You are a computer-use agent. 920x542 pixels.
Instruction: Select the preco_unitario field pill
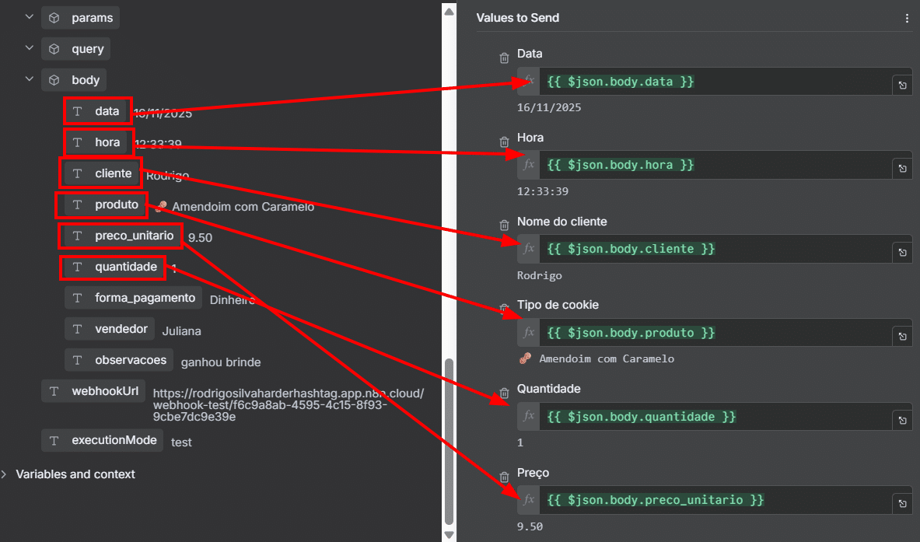123,236
